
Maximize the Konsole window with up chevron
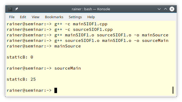point(166,9)
